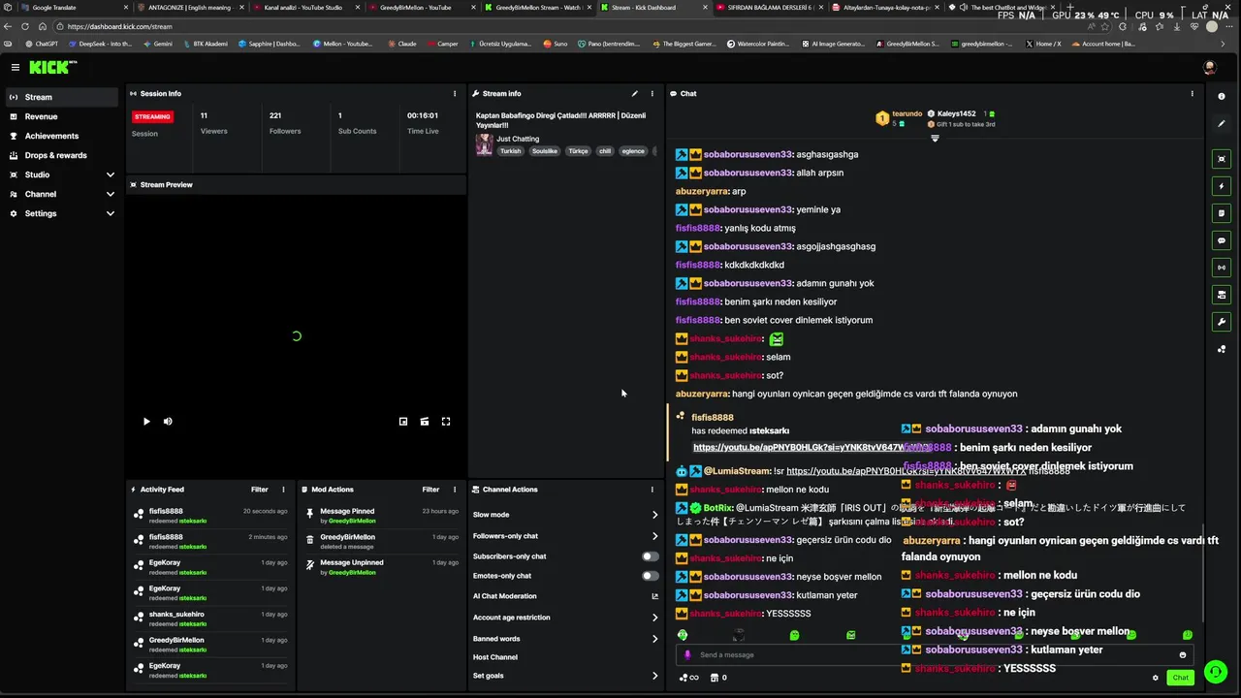The image size is (1241, 698).
Task: Click the green support headset button
Action: 1214,671
